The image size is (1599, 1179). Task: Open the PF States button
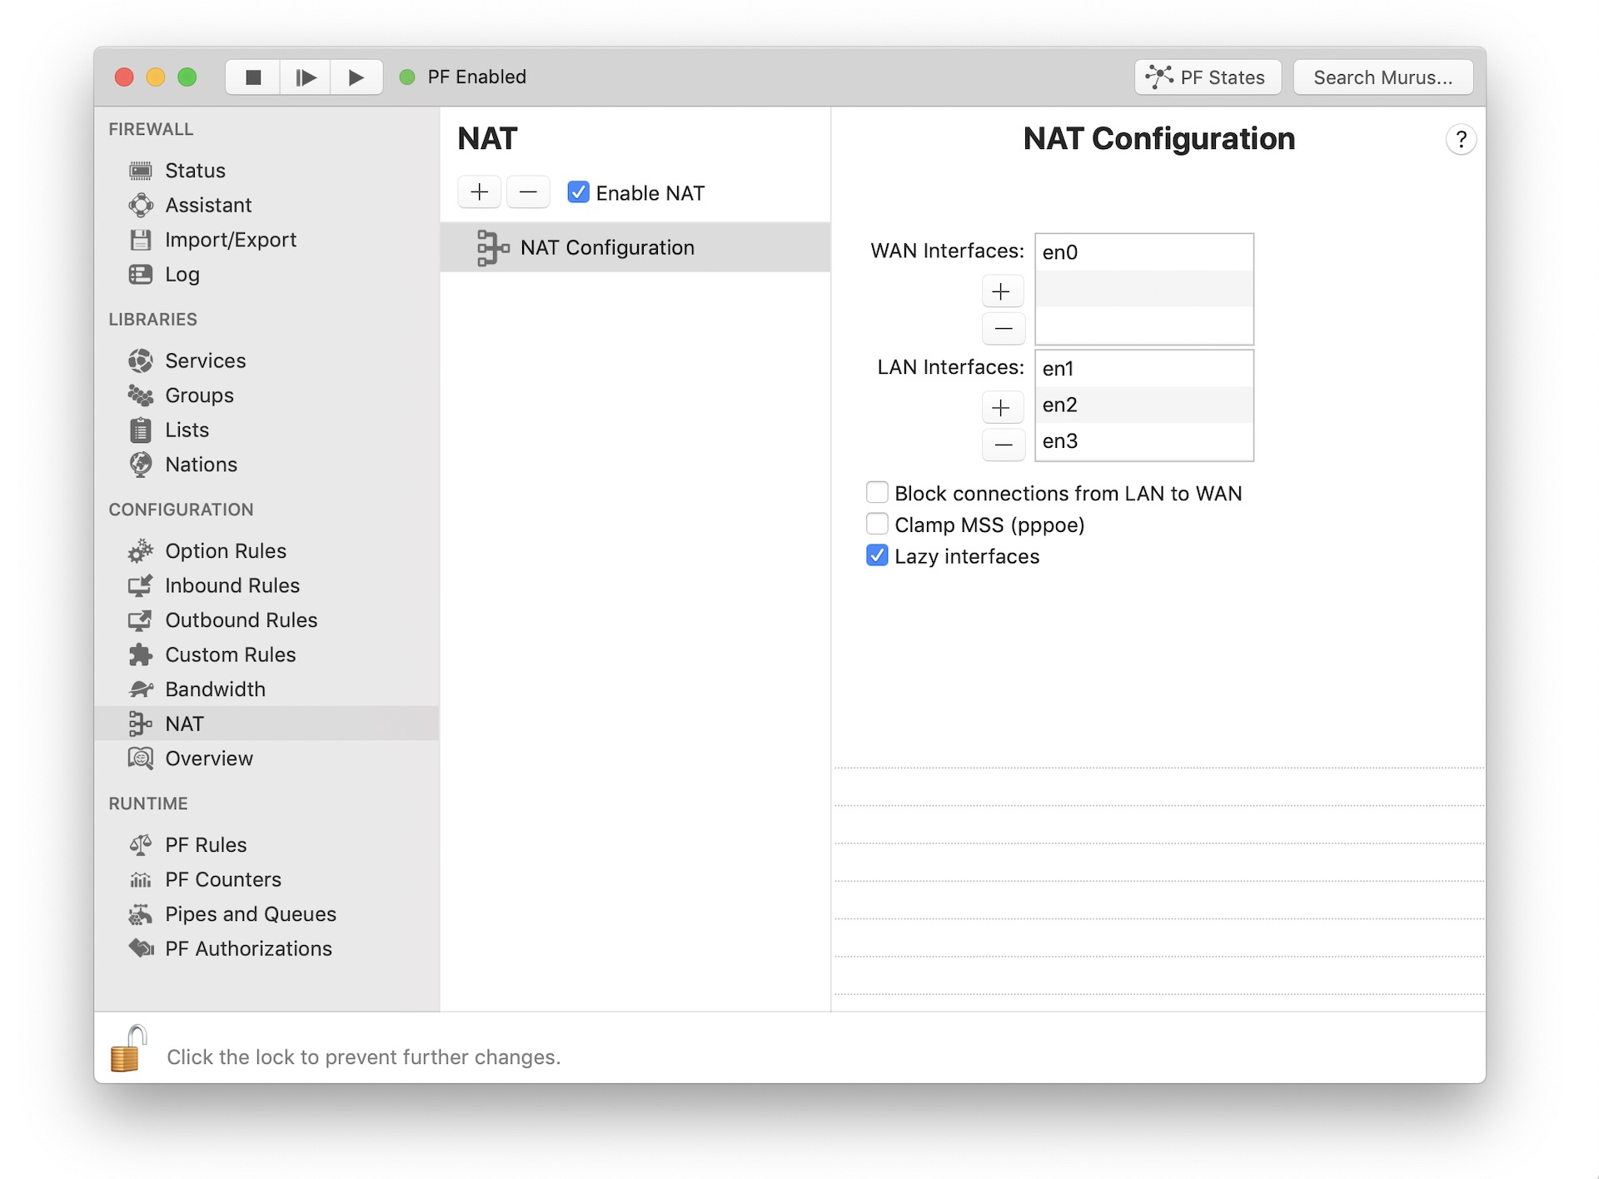click(x=1208, y=77)
